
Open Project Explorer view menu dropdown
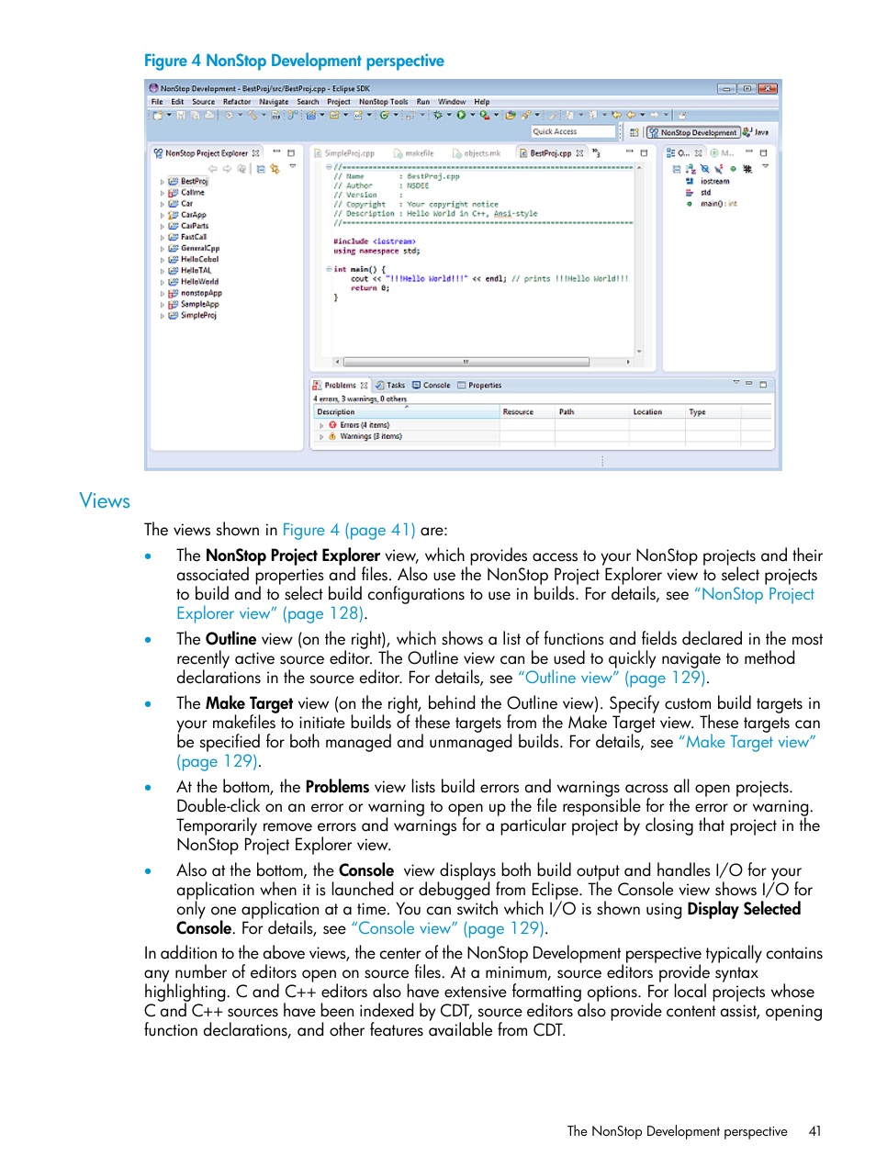coord(293,167)
